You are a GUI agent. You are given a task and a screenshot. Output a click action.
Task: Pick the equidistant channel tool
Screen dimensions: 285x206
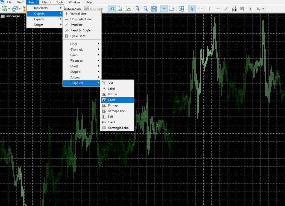(234, 9)
